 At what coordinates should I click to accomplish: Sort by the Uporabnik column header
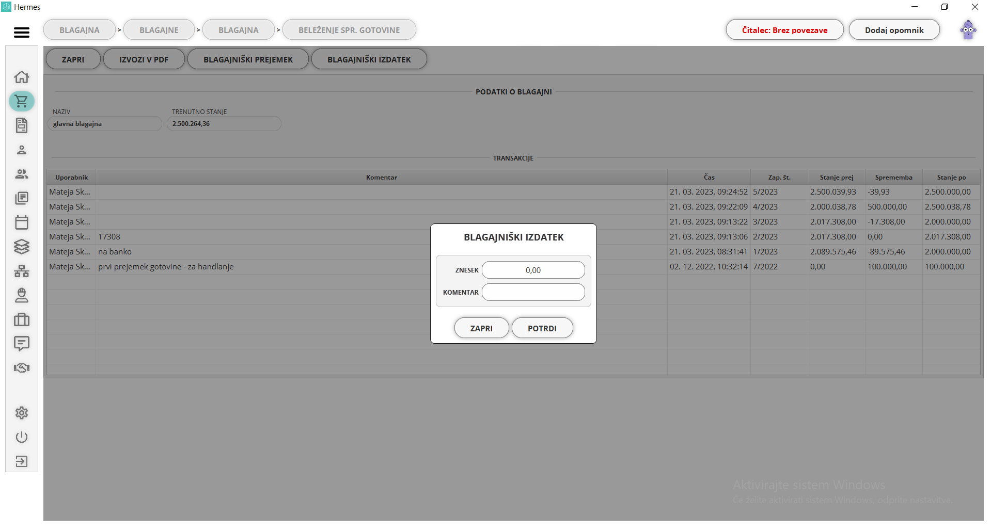tap(71, 177)
